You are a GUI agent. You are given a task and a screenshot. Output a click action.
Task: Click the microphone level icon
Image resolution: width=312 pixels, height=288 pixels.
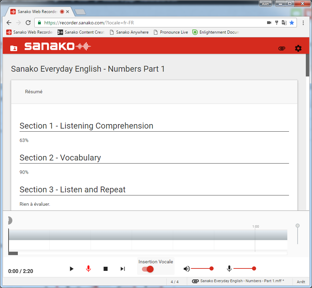click(229, 269)
